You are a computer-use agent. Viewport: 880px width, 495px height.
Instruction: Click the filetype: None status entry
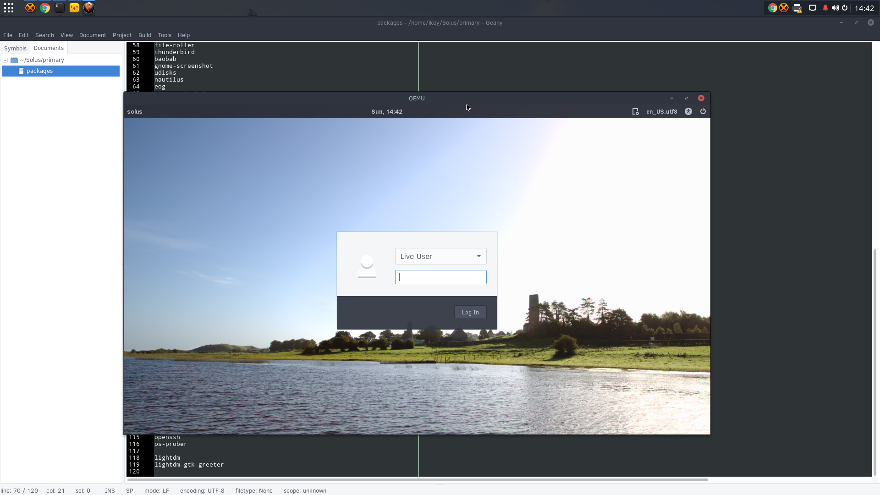[254, 491]
